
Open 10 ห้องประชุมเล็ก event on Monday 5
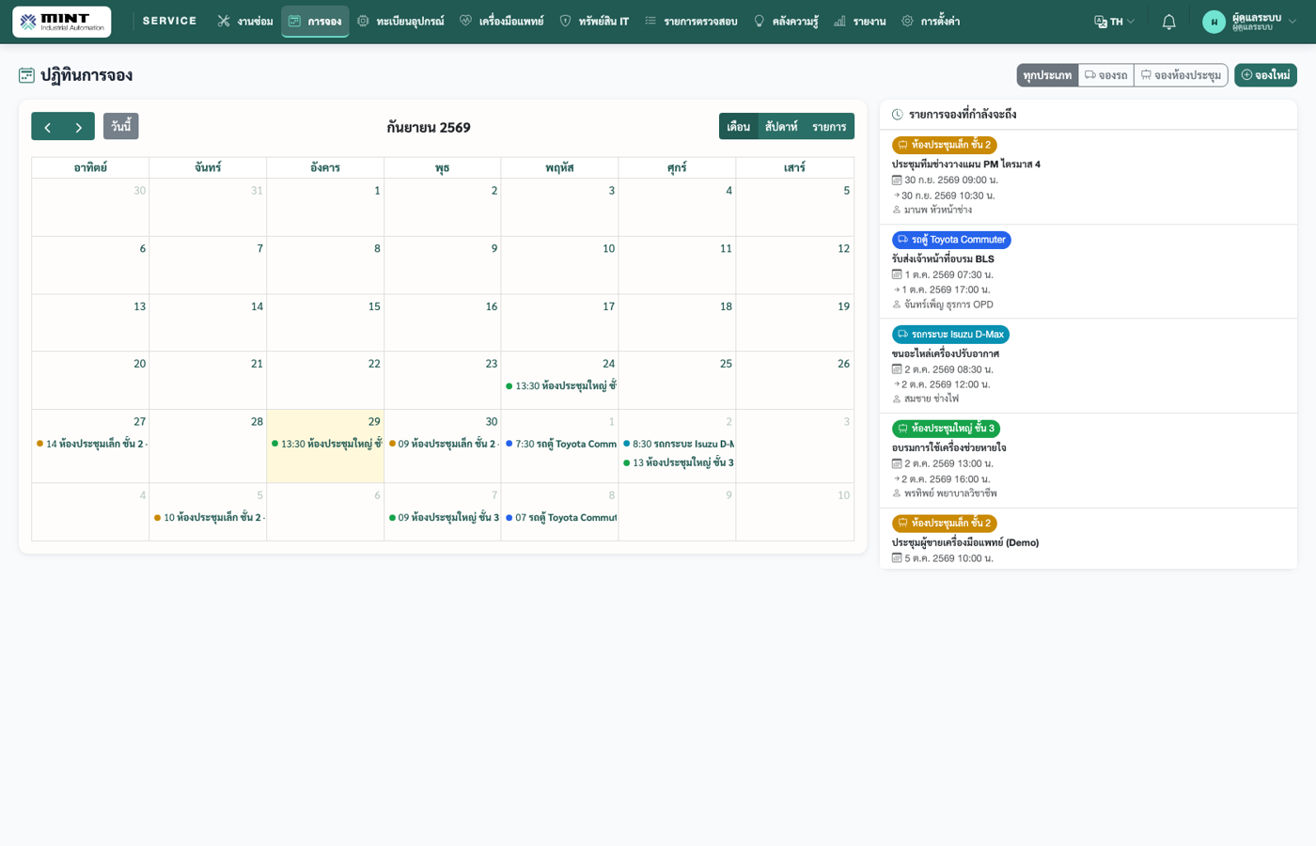[x=209, y=517]
